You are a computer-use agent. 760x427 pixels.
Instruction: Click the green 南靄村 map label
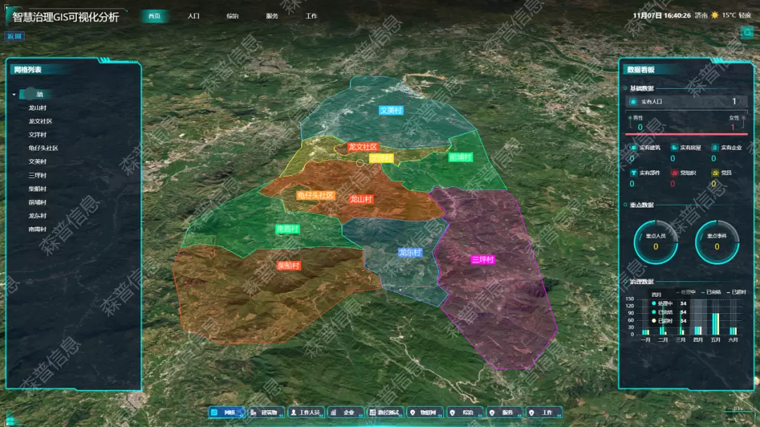287,229
